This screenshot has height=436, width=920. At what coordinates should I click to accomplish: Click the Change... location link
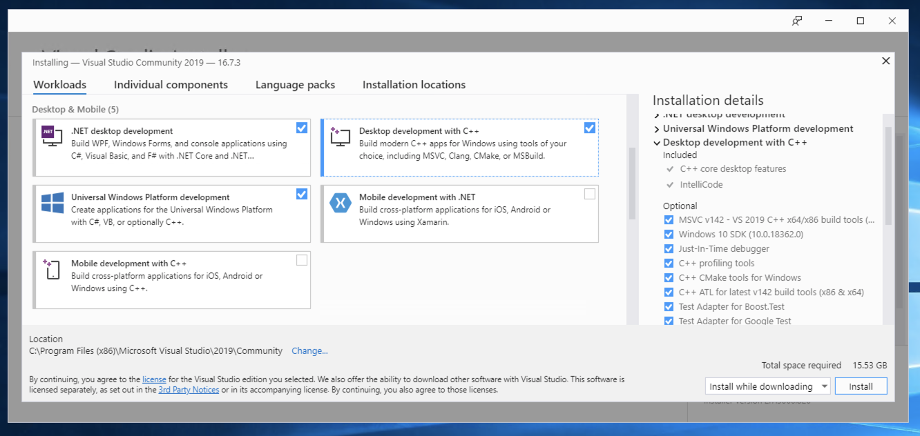(309, 351)
